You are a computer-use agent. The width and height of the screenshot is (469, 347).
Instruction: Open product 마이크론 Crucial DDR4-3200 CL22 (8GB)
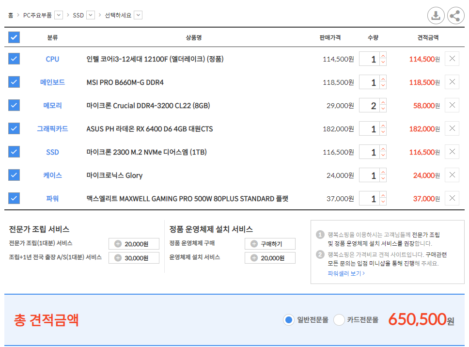pyautogui.click(x=148, y=106)
